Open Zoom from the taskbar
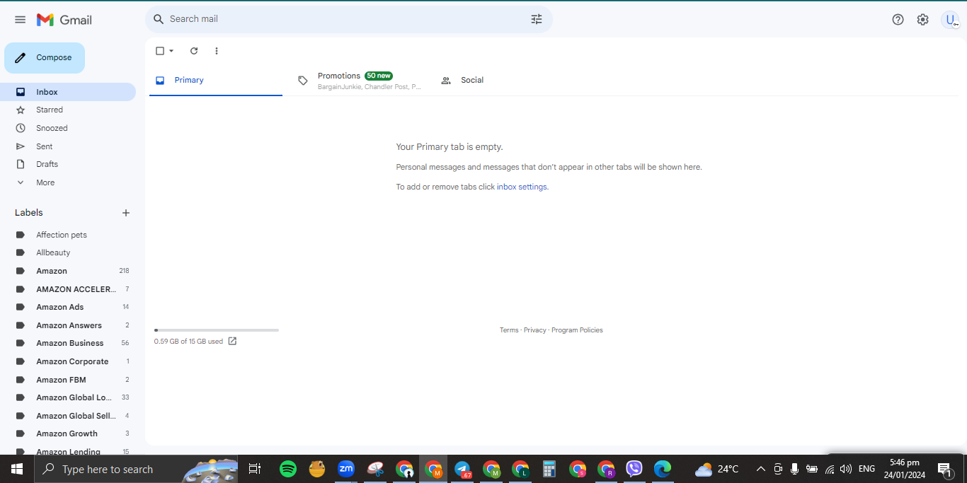This screenshot has width=967, height=483. (x=346, y=469)
